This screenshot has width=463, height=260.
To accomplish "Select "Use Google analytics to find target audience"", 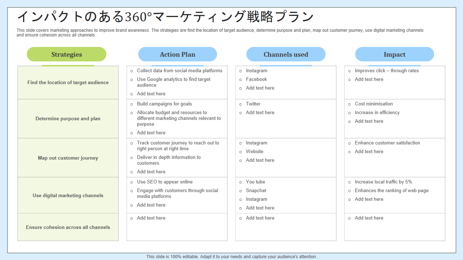I will (x=174, y=82).
